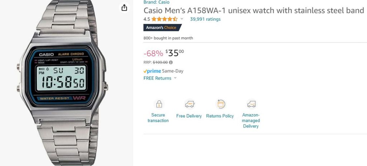Expand the star rating dropdown chevron
The height and width of the screenshot is (166, 367).
(x=182, y=19)
